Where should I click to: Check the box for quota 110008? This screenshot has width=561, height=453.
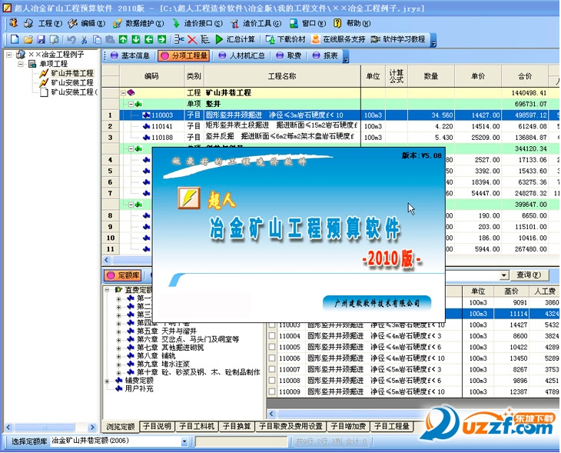click(x=272, y=380)
